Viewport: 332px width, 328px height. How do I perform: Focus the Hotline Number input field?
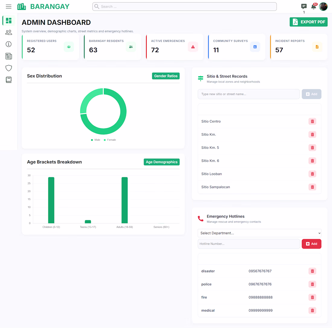tap(249, 244)
